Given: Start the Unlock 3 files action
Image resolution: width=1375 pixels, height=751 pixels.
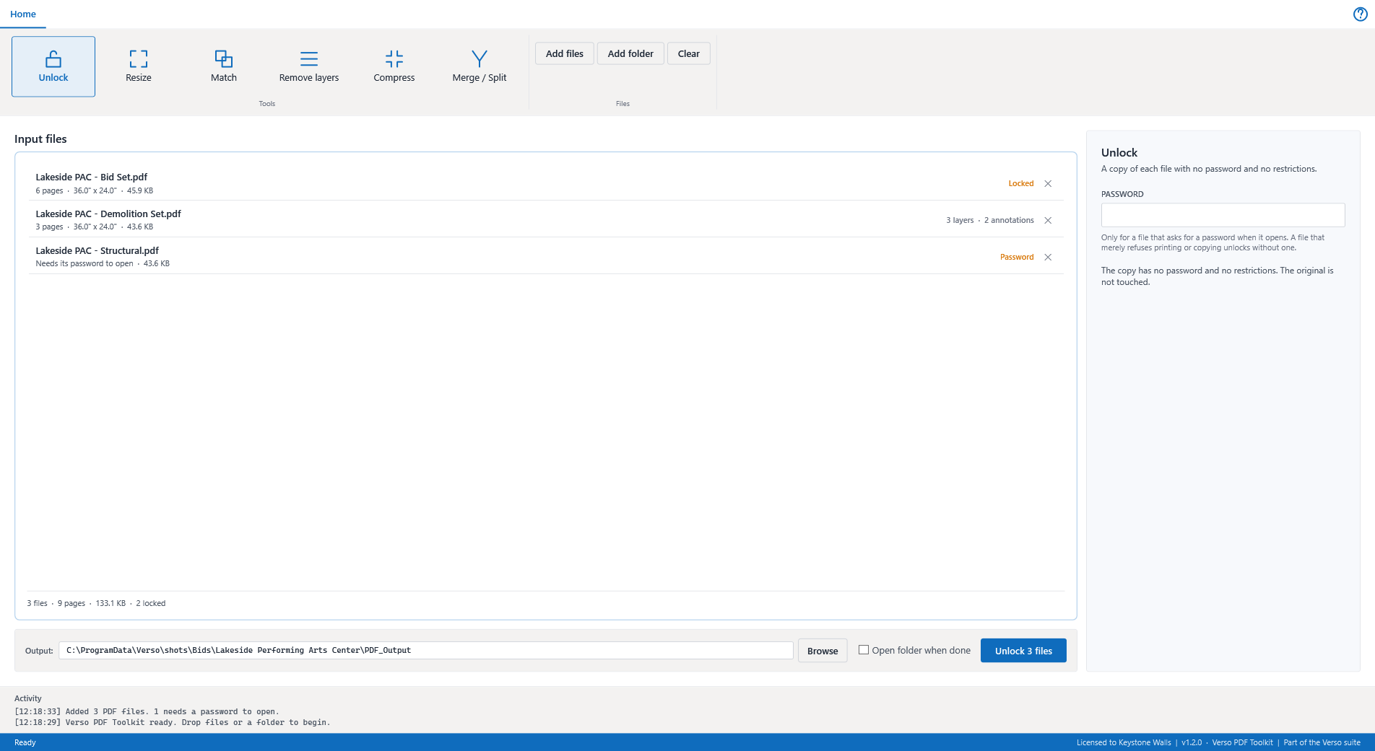Looking at the screenshot, I should coord(1023,651).
